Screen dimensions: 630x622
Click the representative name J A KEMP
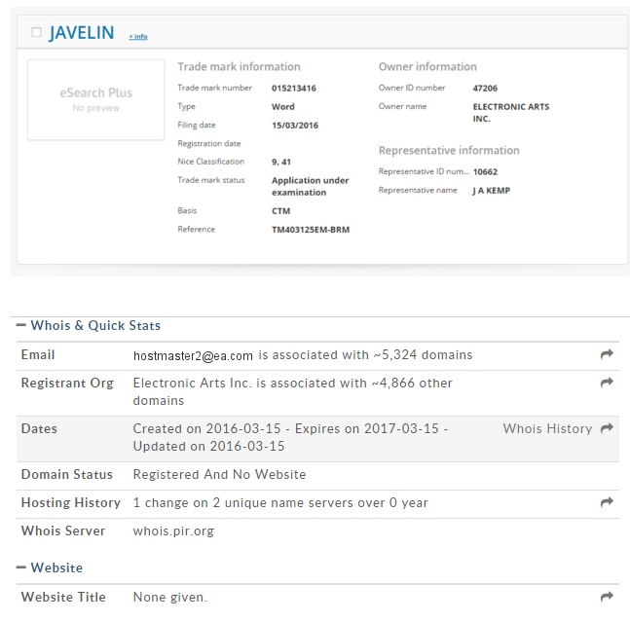tap(492, 191)
